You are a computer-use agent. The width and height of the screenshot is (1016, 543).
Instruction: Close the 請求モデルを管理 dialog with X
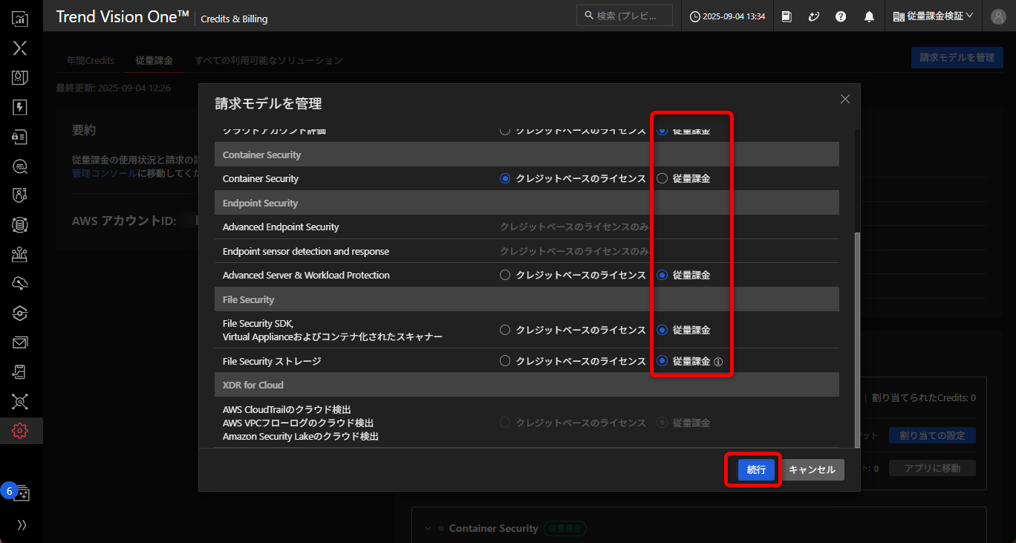(845, 100)
